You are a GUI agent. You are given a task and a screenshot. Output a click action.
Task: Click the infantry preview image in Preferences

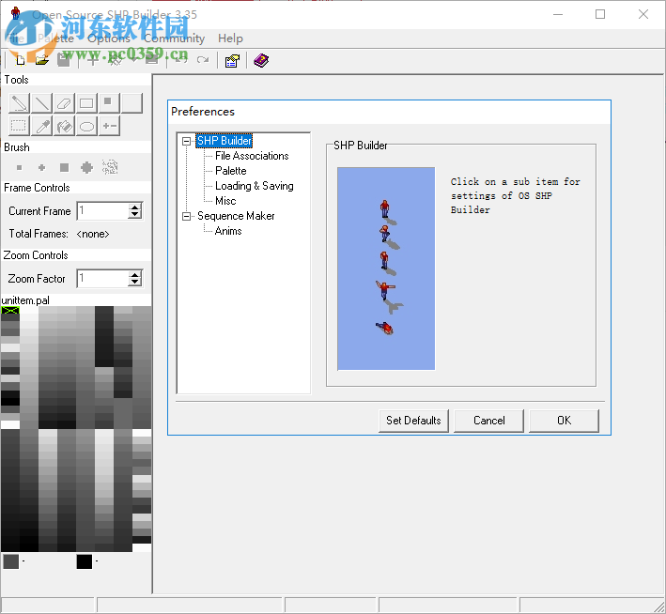click(x=386, y=269)
